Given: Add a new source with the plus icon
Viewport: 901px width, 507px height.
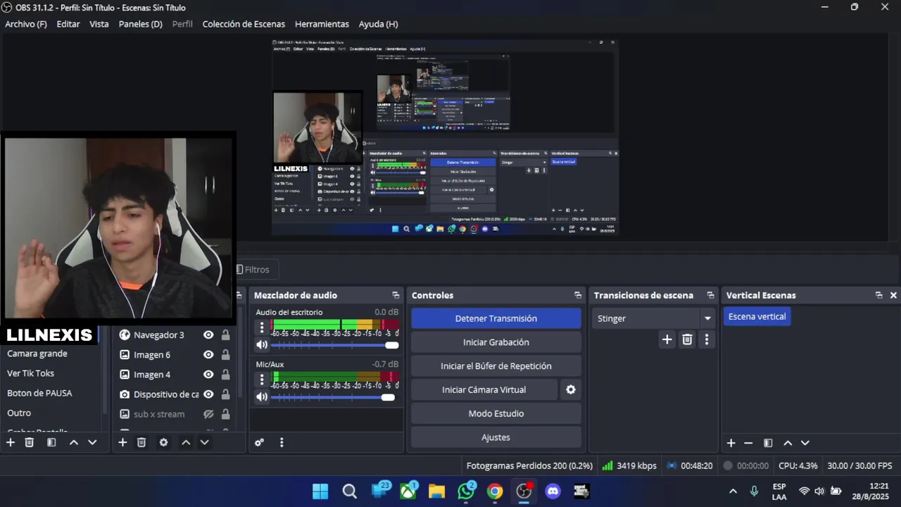Looking at the screenshot, I should 122,442.
